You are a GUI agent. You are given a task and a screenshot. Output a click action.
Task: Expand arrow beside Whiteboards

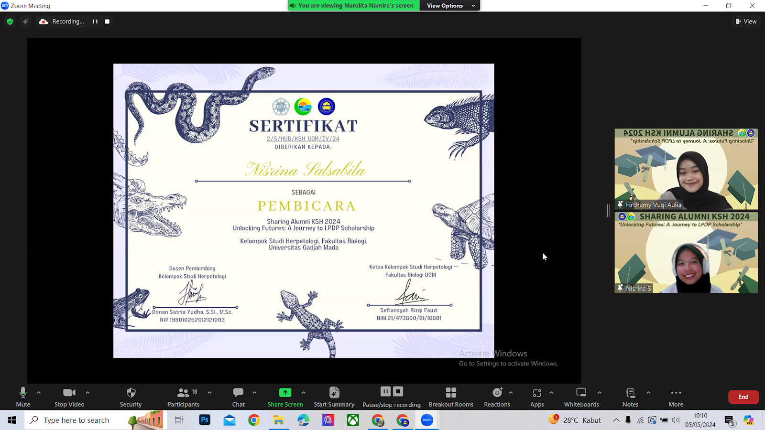600,393
